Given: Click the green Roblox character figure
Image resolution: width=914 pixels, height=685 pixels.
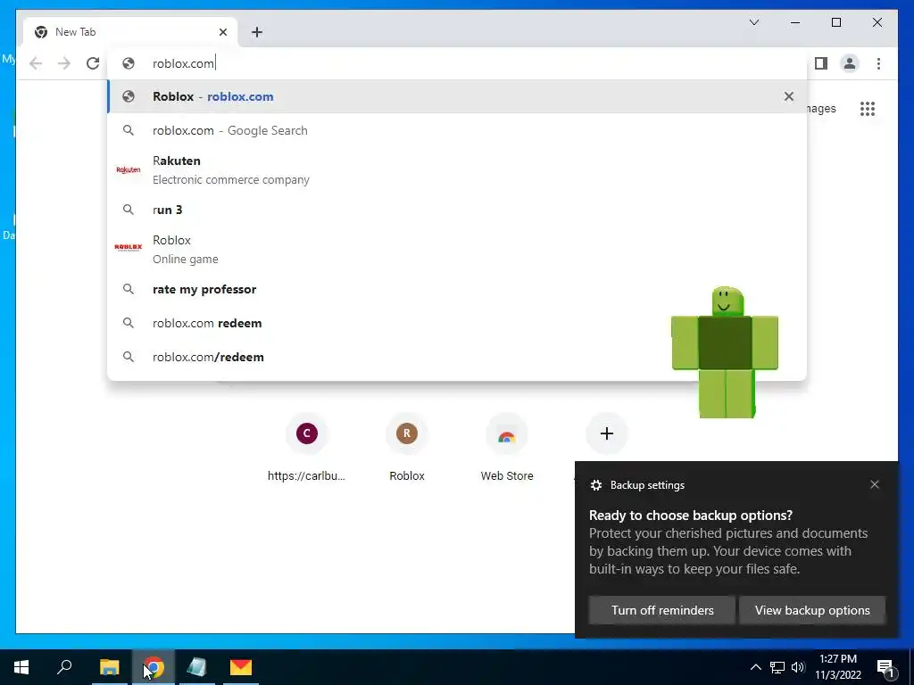Looking at the screenshot, I should click(x=725, y=351).
